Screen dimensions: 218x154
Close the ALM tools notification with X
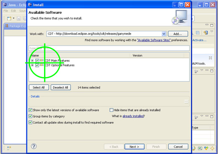210,58
